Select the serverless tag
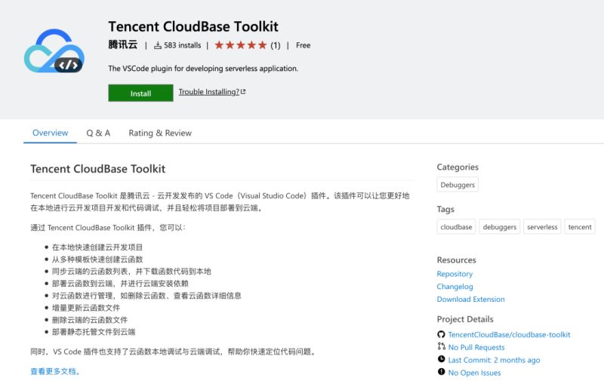The image size is (604, 381). tap(542, 227)
